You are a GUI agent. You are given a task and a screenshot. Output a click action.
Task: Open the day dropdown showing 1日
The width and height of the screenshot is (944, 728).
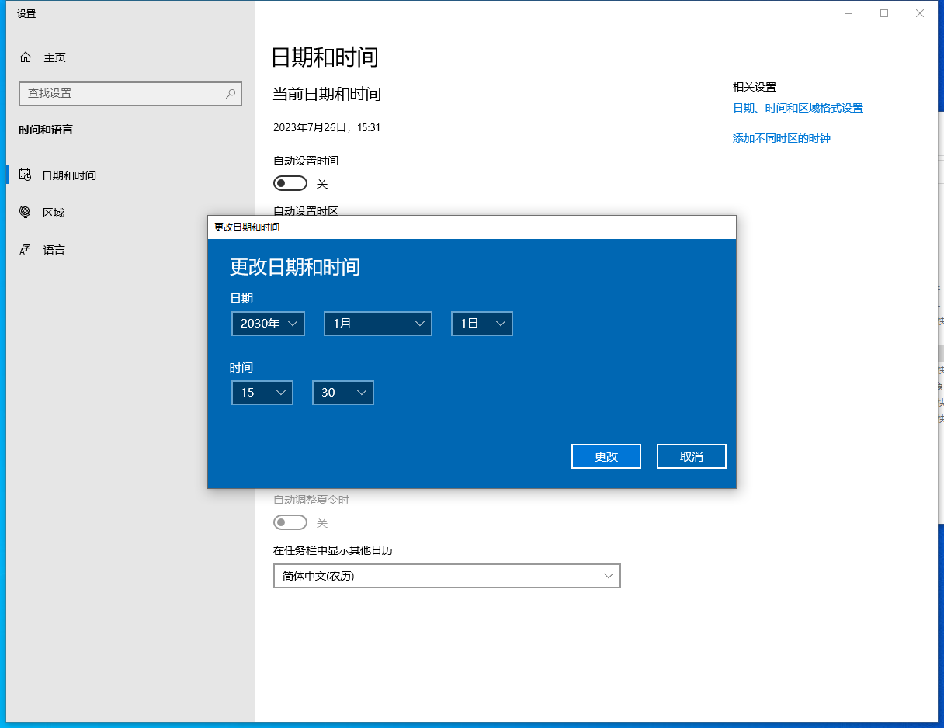point(482,324)
